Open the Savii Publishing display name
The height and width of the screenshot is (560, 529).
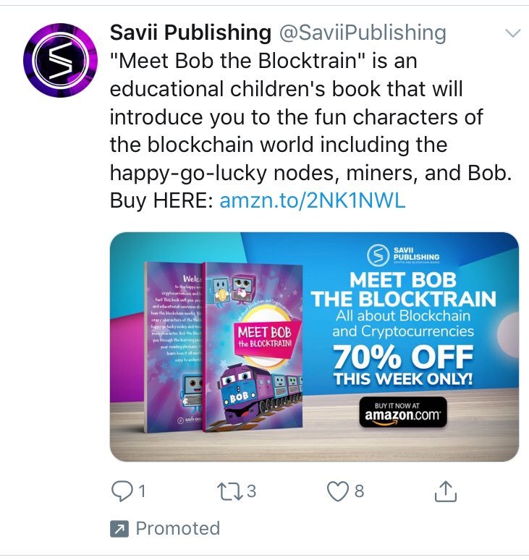[x=190, y=33]
